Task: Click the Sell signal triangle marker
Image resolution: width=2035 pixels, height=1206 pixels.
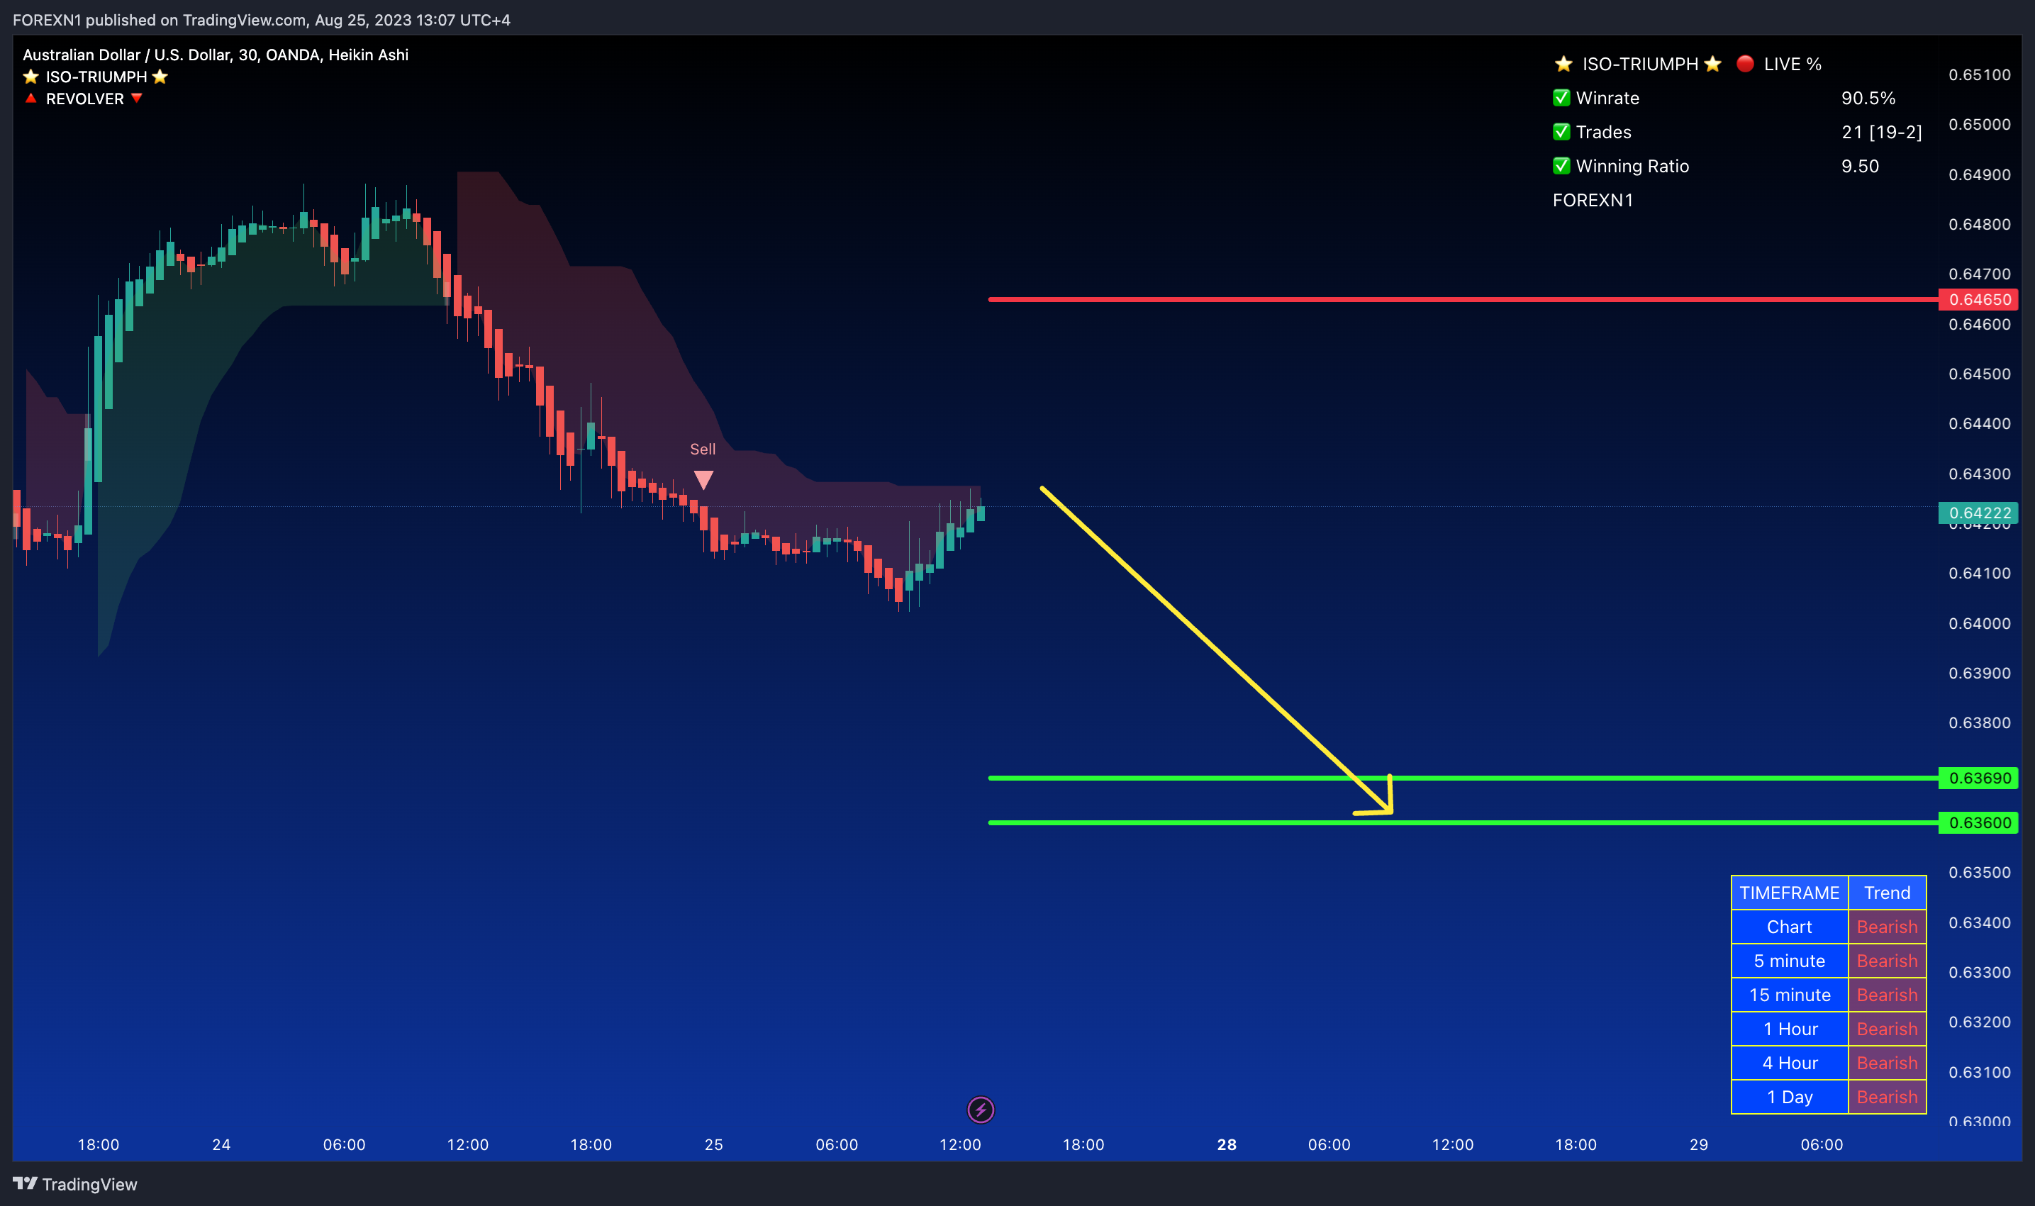Action: pyautogui.click(x=704, y=479)
